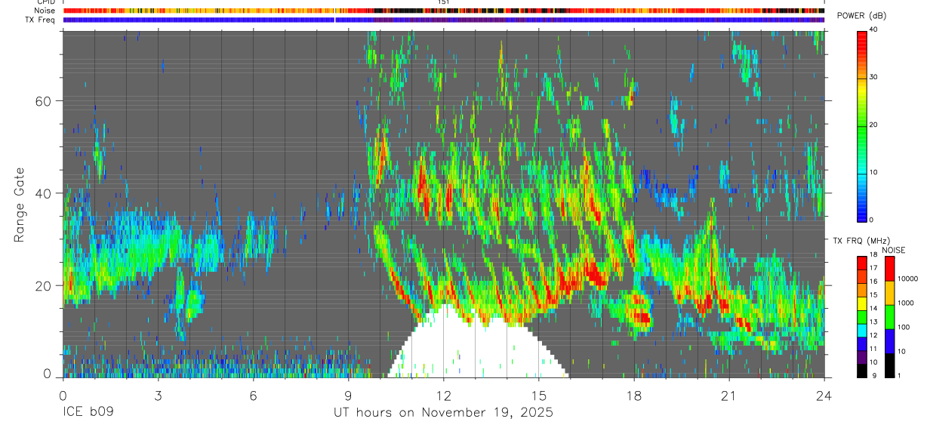The width and height of the screenshot is (927, 428).
Task: Click the 24 tick on UT hours axis
Action: tap(824, 395)
